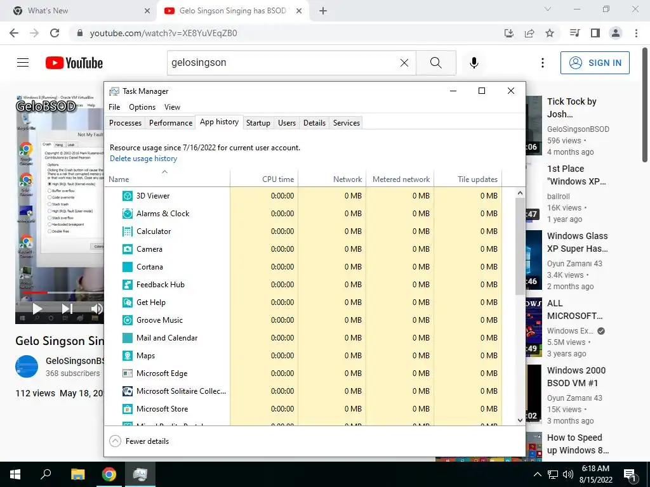Open File Explorer from taskbar

77,474
